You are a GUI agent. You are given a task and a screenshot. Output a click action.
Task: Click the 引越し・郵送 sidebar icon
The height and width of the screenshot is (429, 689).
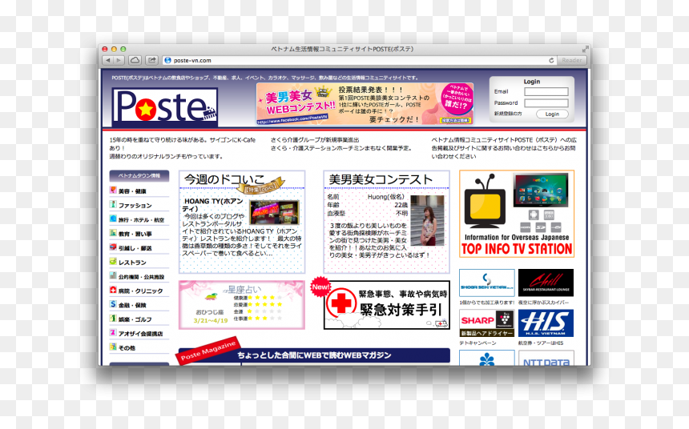tap(113, 247)
